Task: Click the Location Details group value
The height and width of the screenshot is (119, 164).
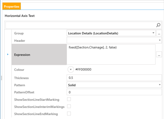Action: pos(93,33)
